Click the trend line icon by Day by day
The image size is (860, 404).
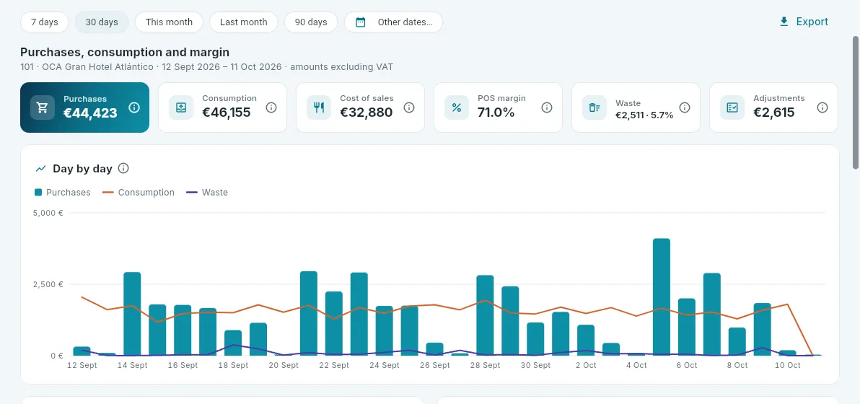pyautogui.click(x=40, y=169)
